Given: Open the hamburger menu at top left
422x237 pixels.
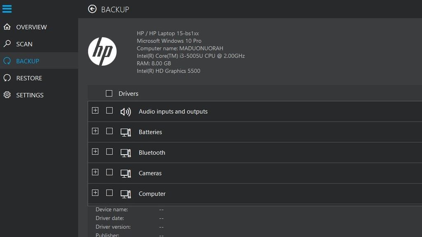Looking at the screenshot, I should [7, 9].
